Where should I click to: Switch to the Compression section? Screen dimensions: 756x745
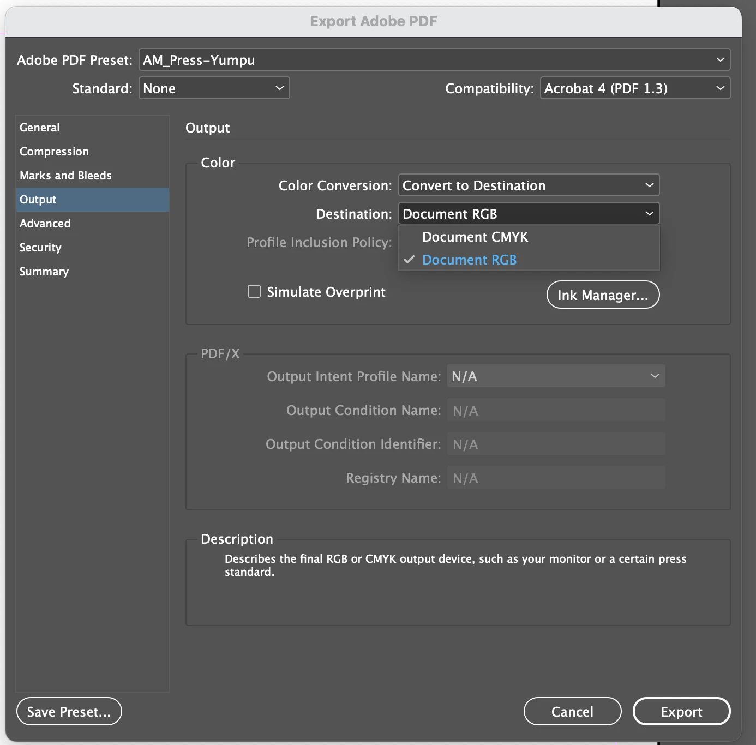click(x=93, y=152)
